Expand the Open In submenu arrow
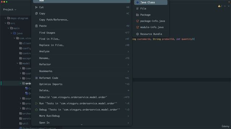Image resolution: width=231 pixels, height=129 pixels. 128,123
